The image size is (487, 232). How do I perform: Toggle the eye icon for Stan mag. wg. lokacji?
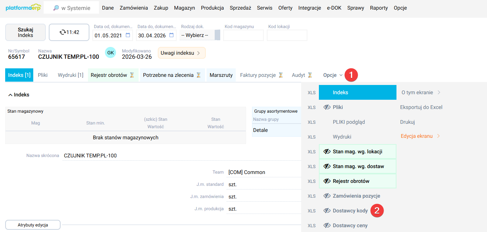tap(327, 151)
